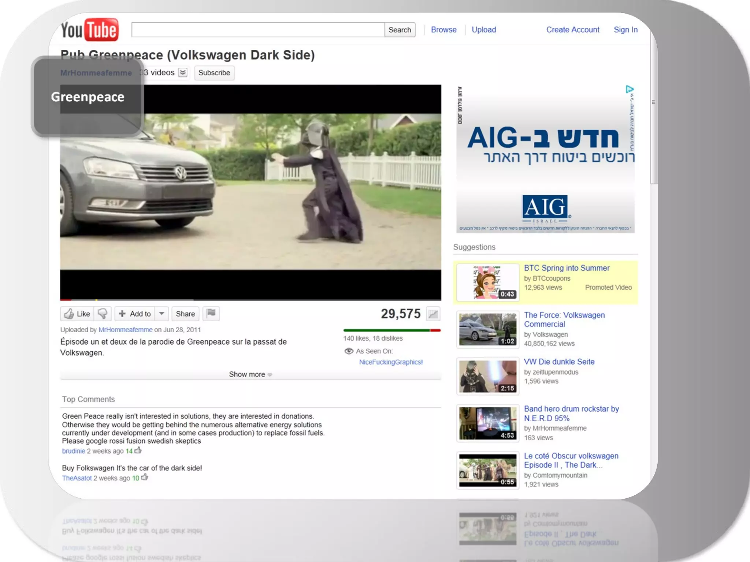Click the AdChoices triangle icon on the ad
This screenshot has height=562, width=750.
[x=630, y=89]
